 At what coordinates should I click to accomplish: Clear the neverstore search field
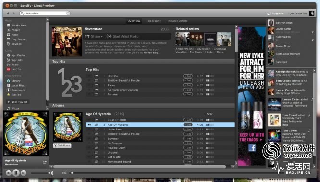coord(68,13)
